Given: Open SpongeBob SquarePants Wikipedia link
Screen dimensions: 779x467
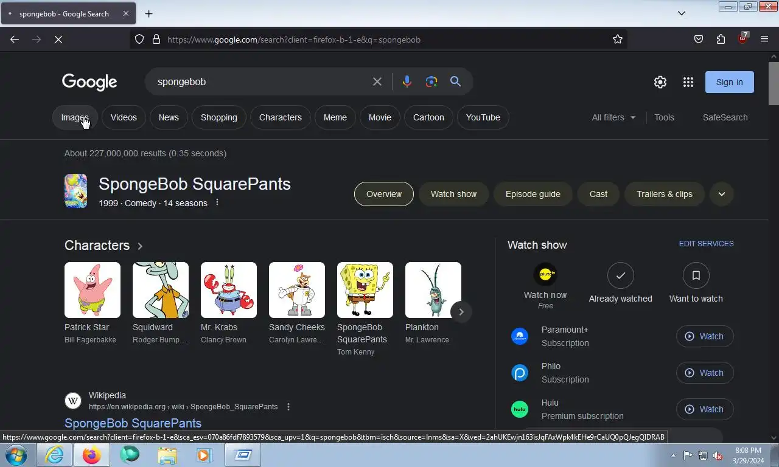Looking at the screenshot, I should (x=133, y=423).
